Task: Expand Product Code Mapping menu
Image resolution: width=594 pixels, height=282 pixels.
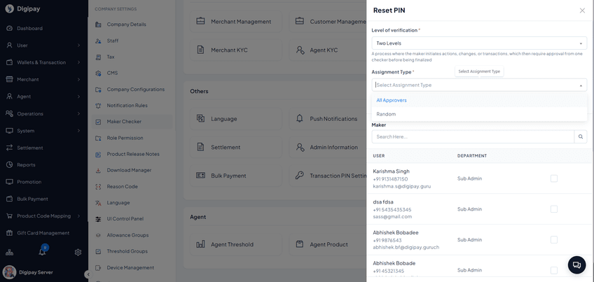Action: [x=78, y=216]
